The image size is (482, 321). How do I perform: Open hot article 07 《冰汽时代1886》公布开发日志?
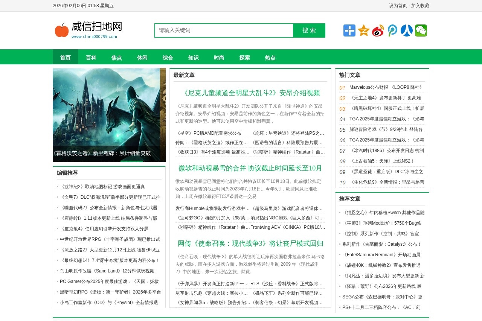(387, 151)
